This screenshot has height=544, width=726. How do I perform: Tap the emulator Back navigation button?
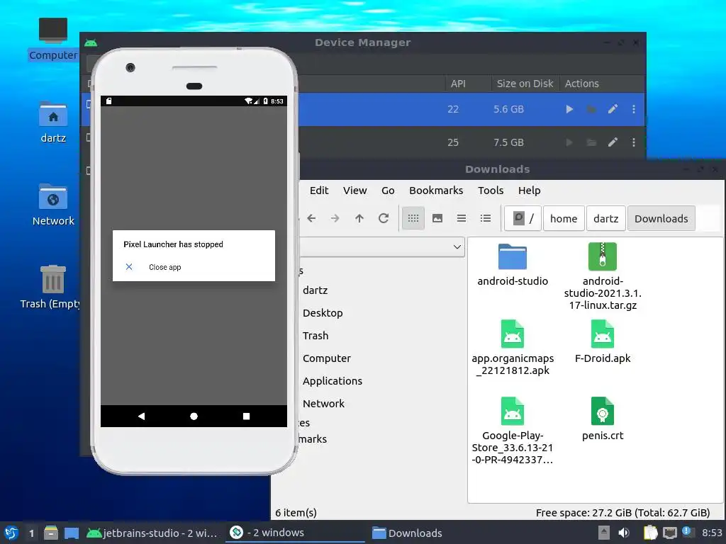click(141, 416)
